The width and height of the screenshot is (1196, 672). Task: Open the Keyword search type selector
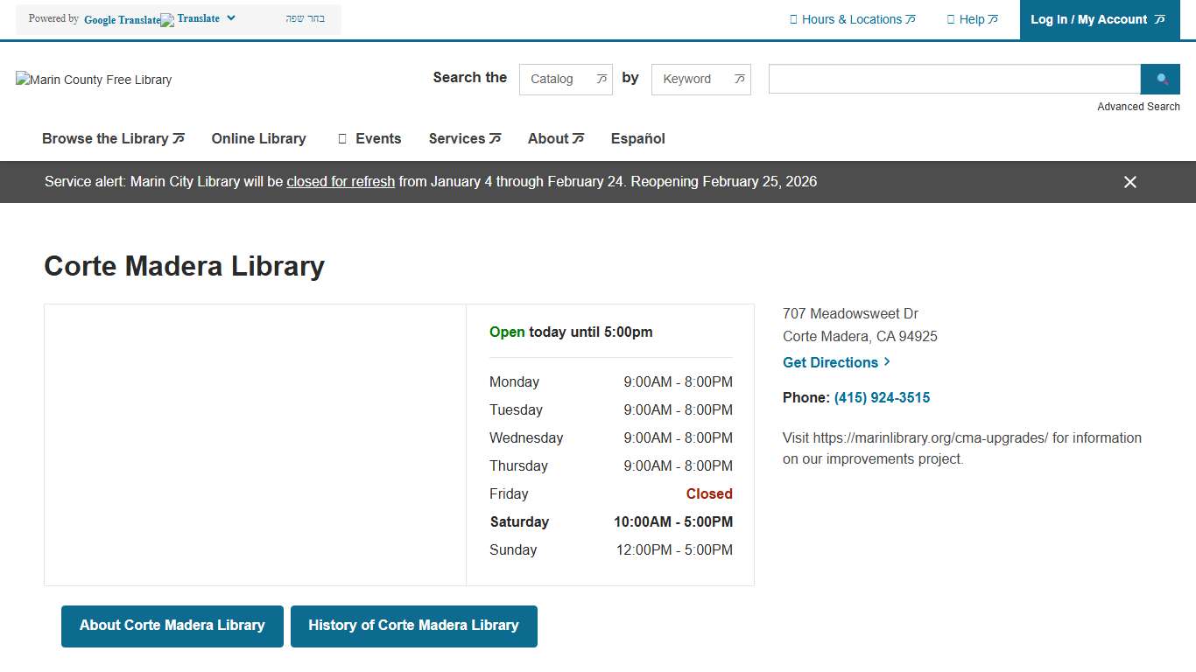[x=700, y=79]
